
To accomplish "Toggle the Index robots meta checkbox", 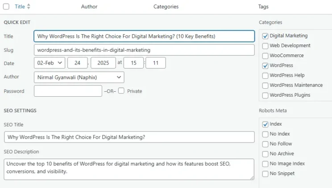I will pos(265,124).
